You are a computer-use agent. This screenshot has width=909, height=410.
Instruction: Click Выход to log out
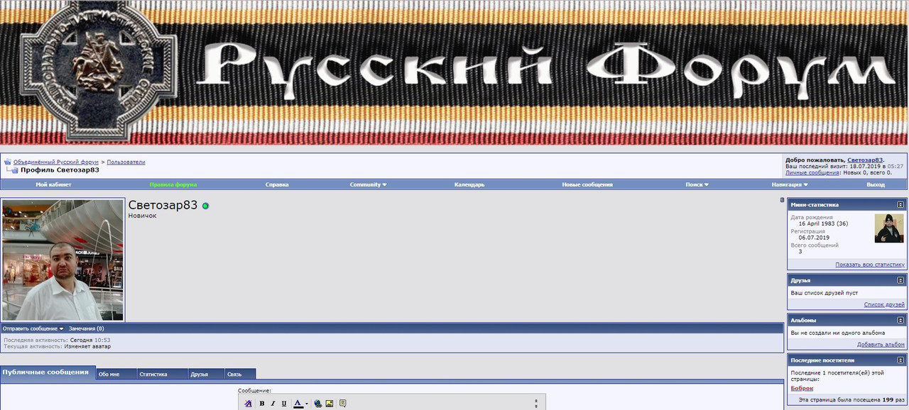tap(876, 184)
